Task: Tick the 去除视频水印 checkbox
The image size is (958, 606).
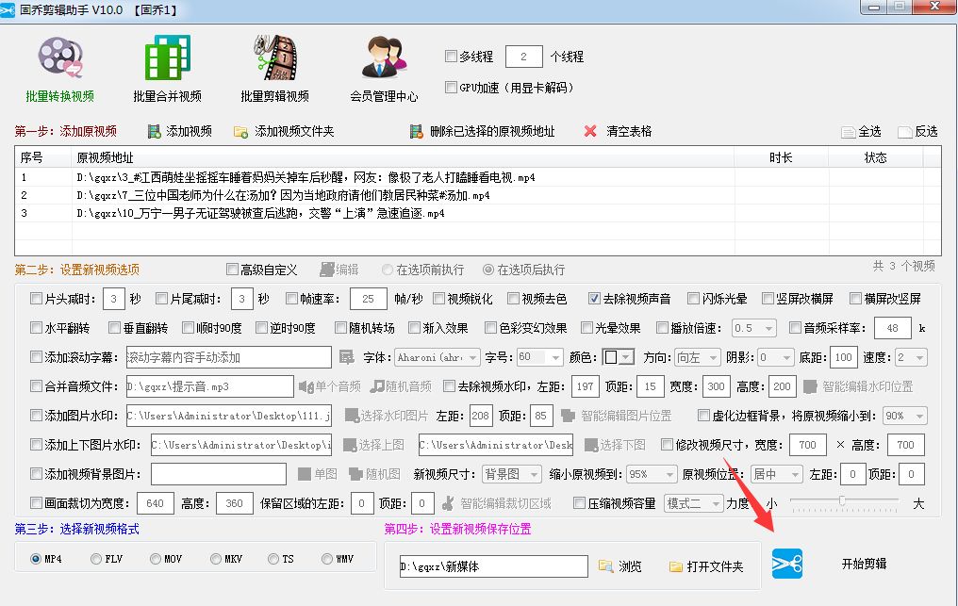Action: tap(449, 386)
